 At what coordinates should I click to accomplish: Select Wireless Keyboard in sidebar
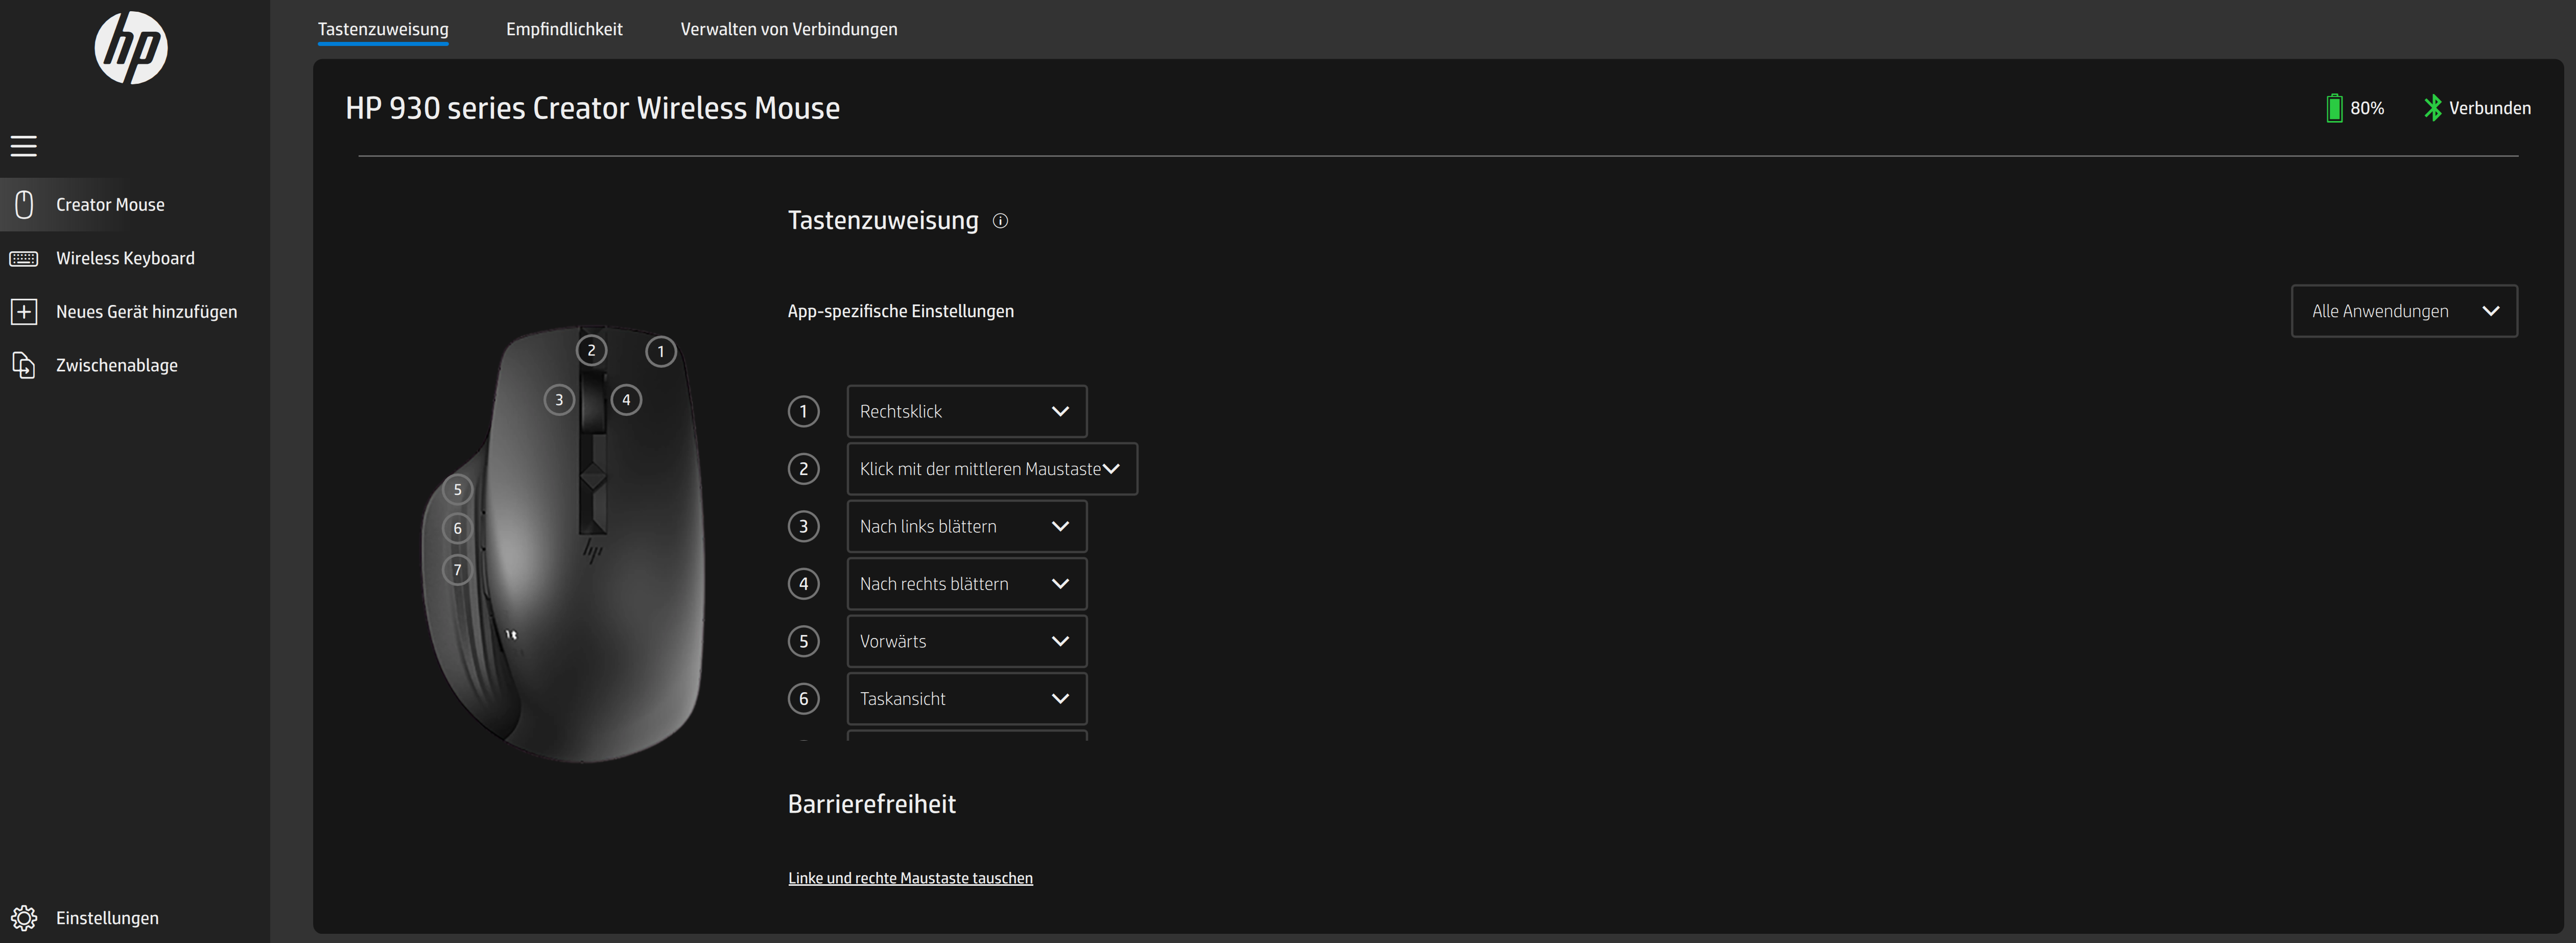point(135,258)
